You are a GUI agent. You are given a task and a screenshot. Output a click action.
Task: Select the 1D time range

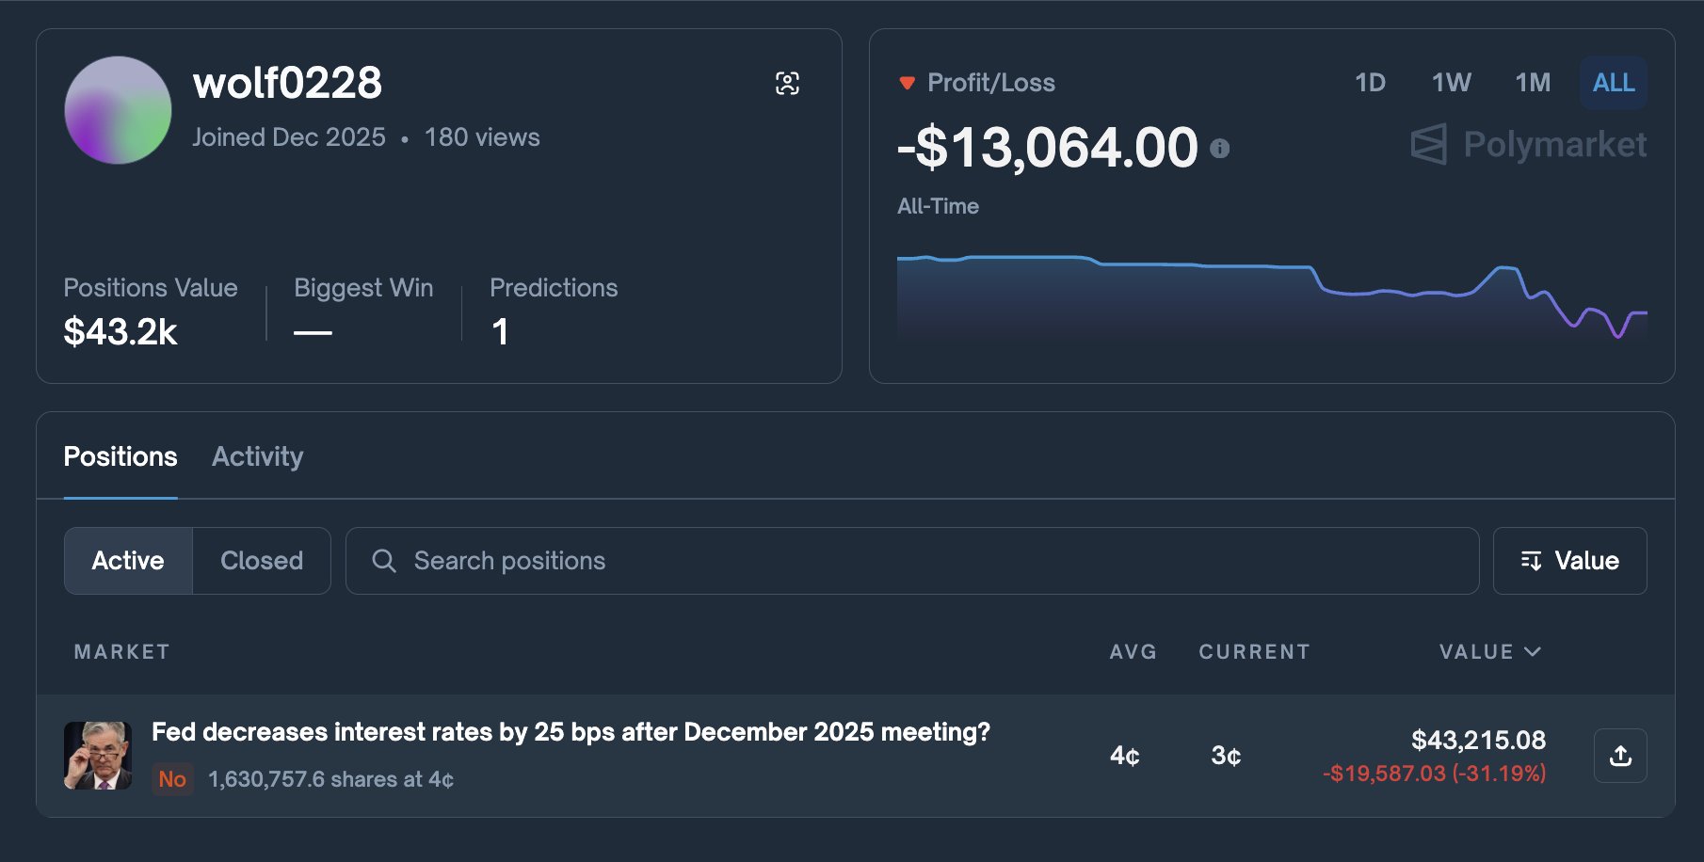click(1370, 83)
